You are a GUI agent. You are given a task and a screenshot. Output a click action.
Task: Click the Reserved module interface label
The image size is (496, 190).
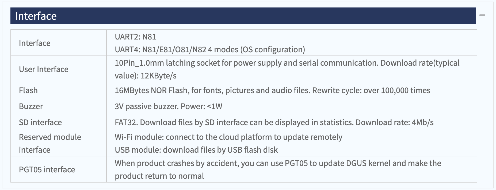(50, 143)
